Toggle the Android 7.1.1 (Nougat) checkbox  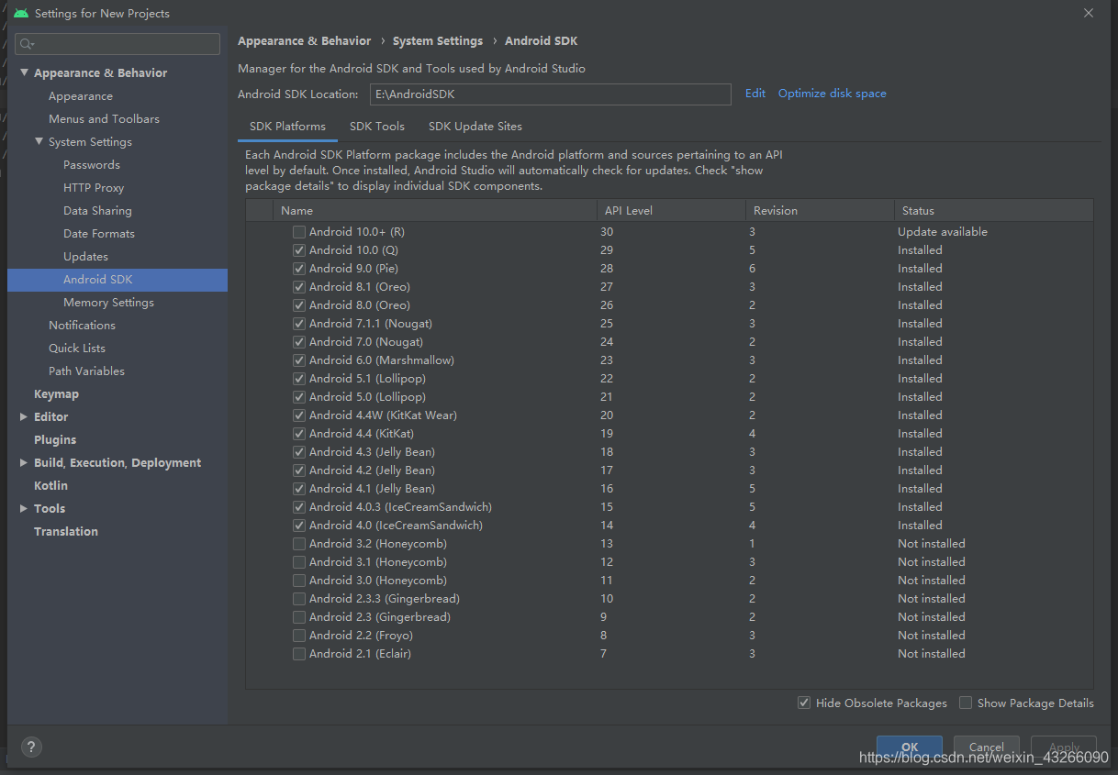pyautogui.click(x=299, y=324)
